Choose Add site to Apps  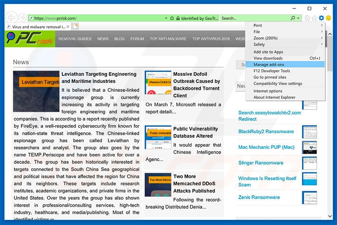click(285, 52)
